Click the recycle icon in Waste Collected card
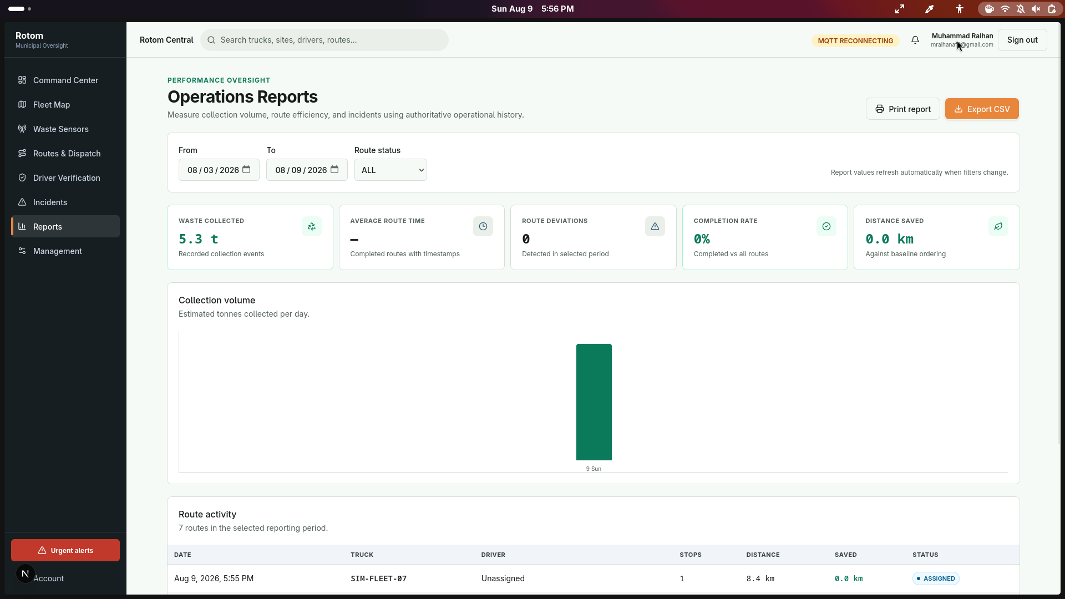Screen dimensions: 1065x599 [x=312, y=226]
